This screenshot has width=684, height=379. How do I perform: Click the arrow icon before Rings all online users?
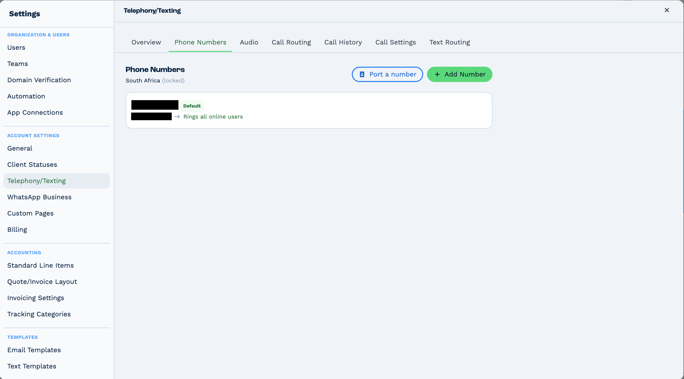click(x=177, y=117)
